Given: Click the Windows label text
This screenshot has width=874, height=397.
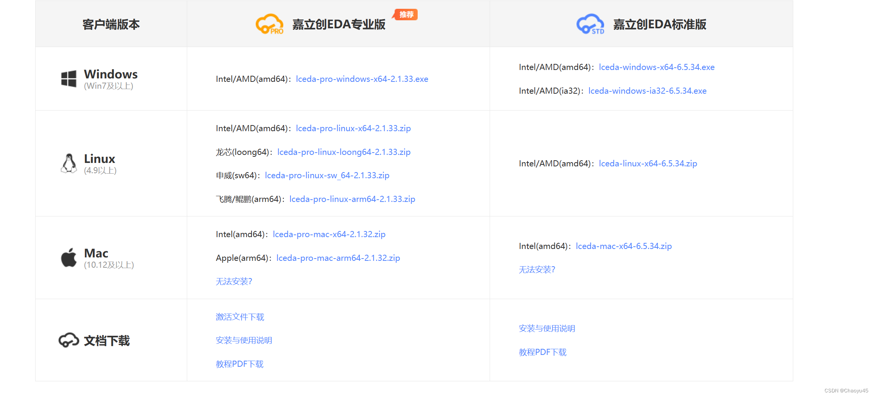Looking at the screenshot, I should coord(111,74).
